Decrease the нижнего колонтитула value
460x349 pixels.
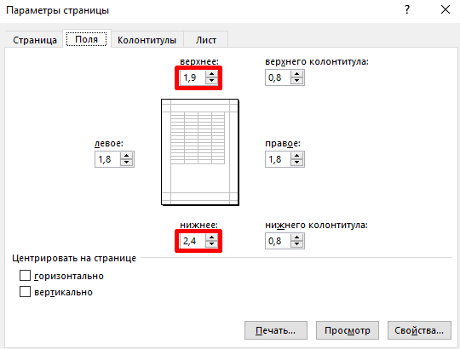[297, 244]
